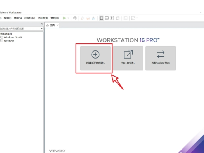Open the 帮助(H) menu
Image resolution: width=204 pixels, height=153 pixels.
[55, 18]
